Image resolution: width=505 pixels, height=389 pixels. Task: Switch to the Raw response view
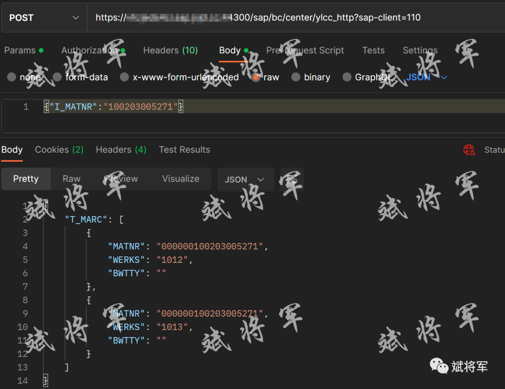pos(72,179)
